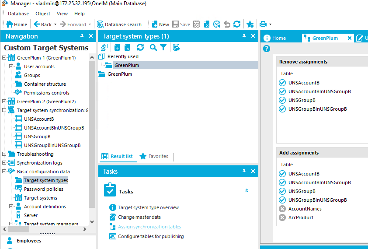The image size is (368, 249).
Task: Expand the User accounts tree node
Action: point(11,67)
